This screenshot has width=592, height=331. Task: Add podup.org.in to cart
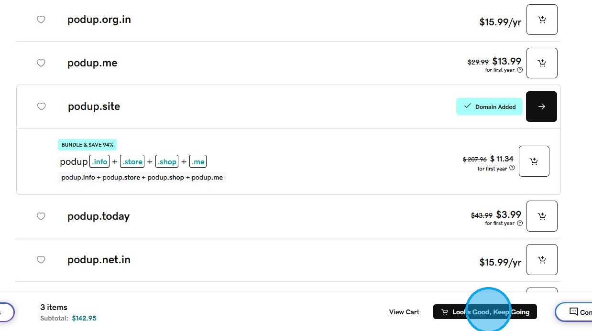[x=542, y=20]
